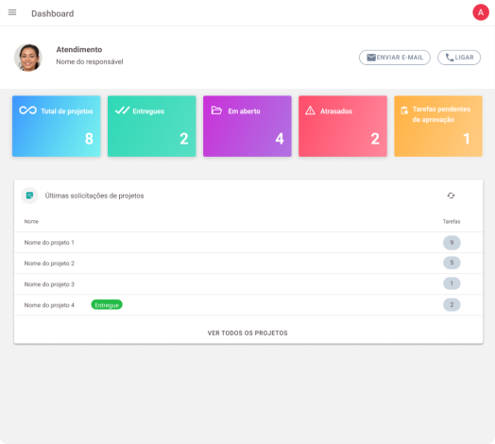Image resolution: width=495 pixels, height=444 pixels.
Task: Click the warning triangle icon on Atrasados
Action: (310, 111)
